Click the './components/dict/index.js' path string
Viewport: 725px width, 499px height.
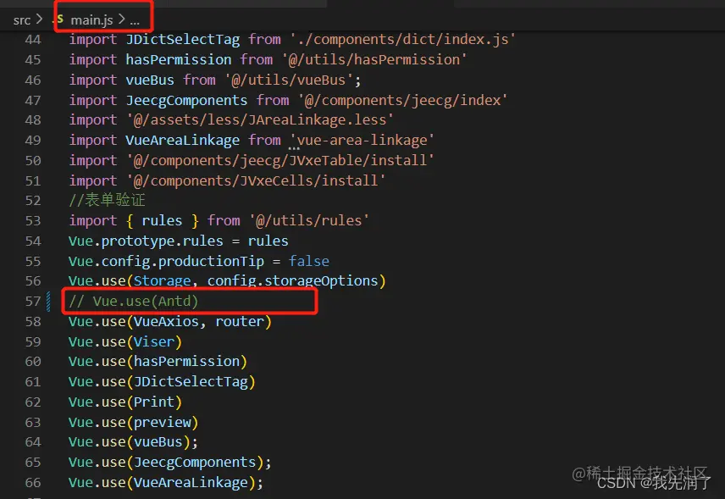402,39
